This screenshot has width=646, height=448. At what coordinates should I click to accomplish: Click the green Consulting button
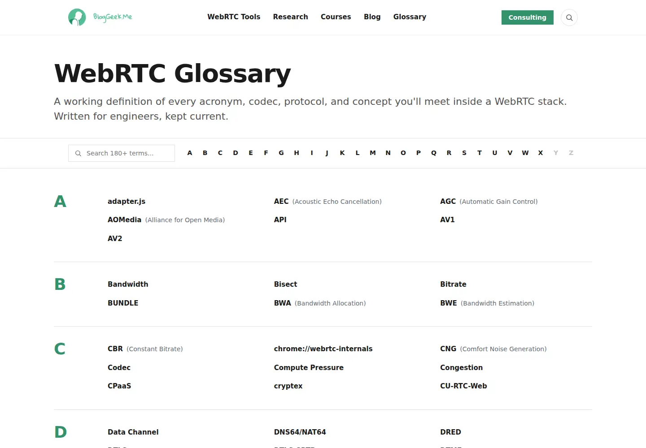tap(528, 17)
